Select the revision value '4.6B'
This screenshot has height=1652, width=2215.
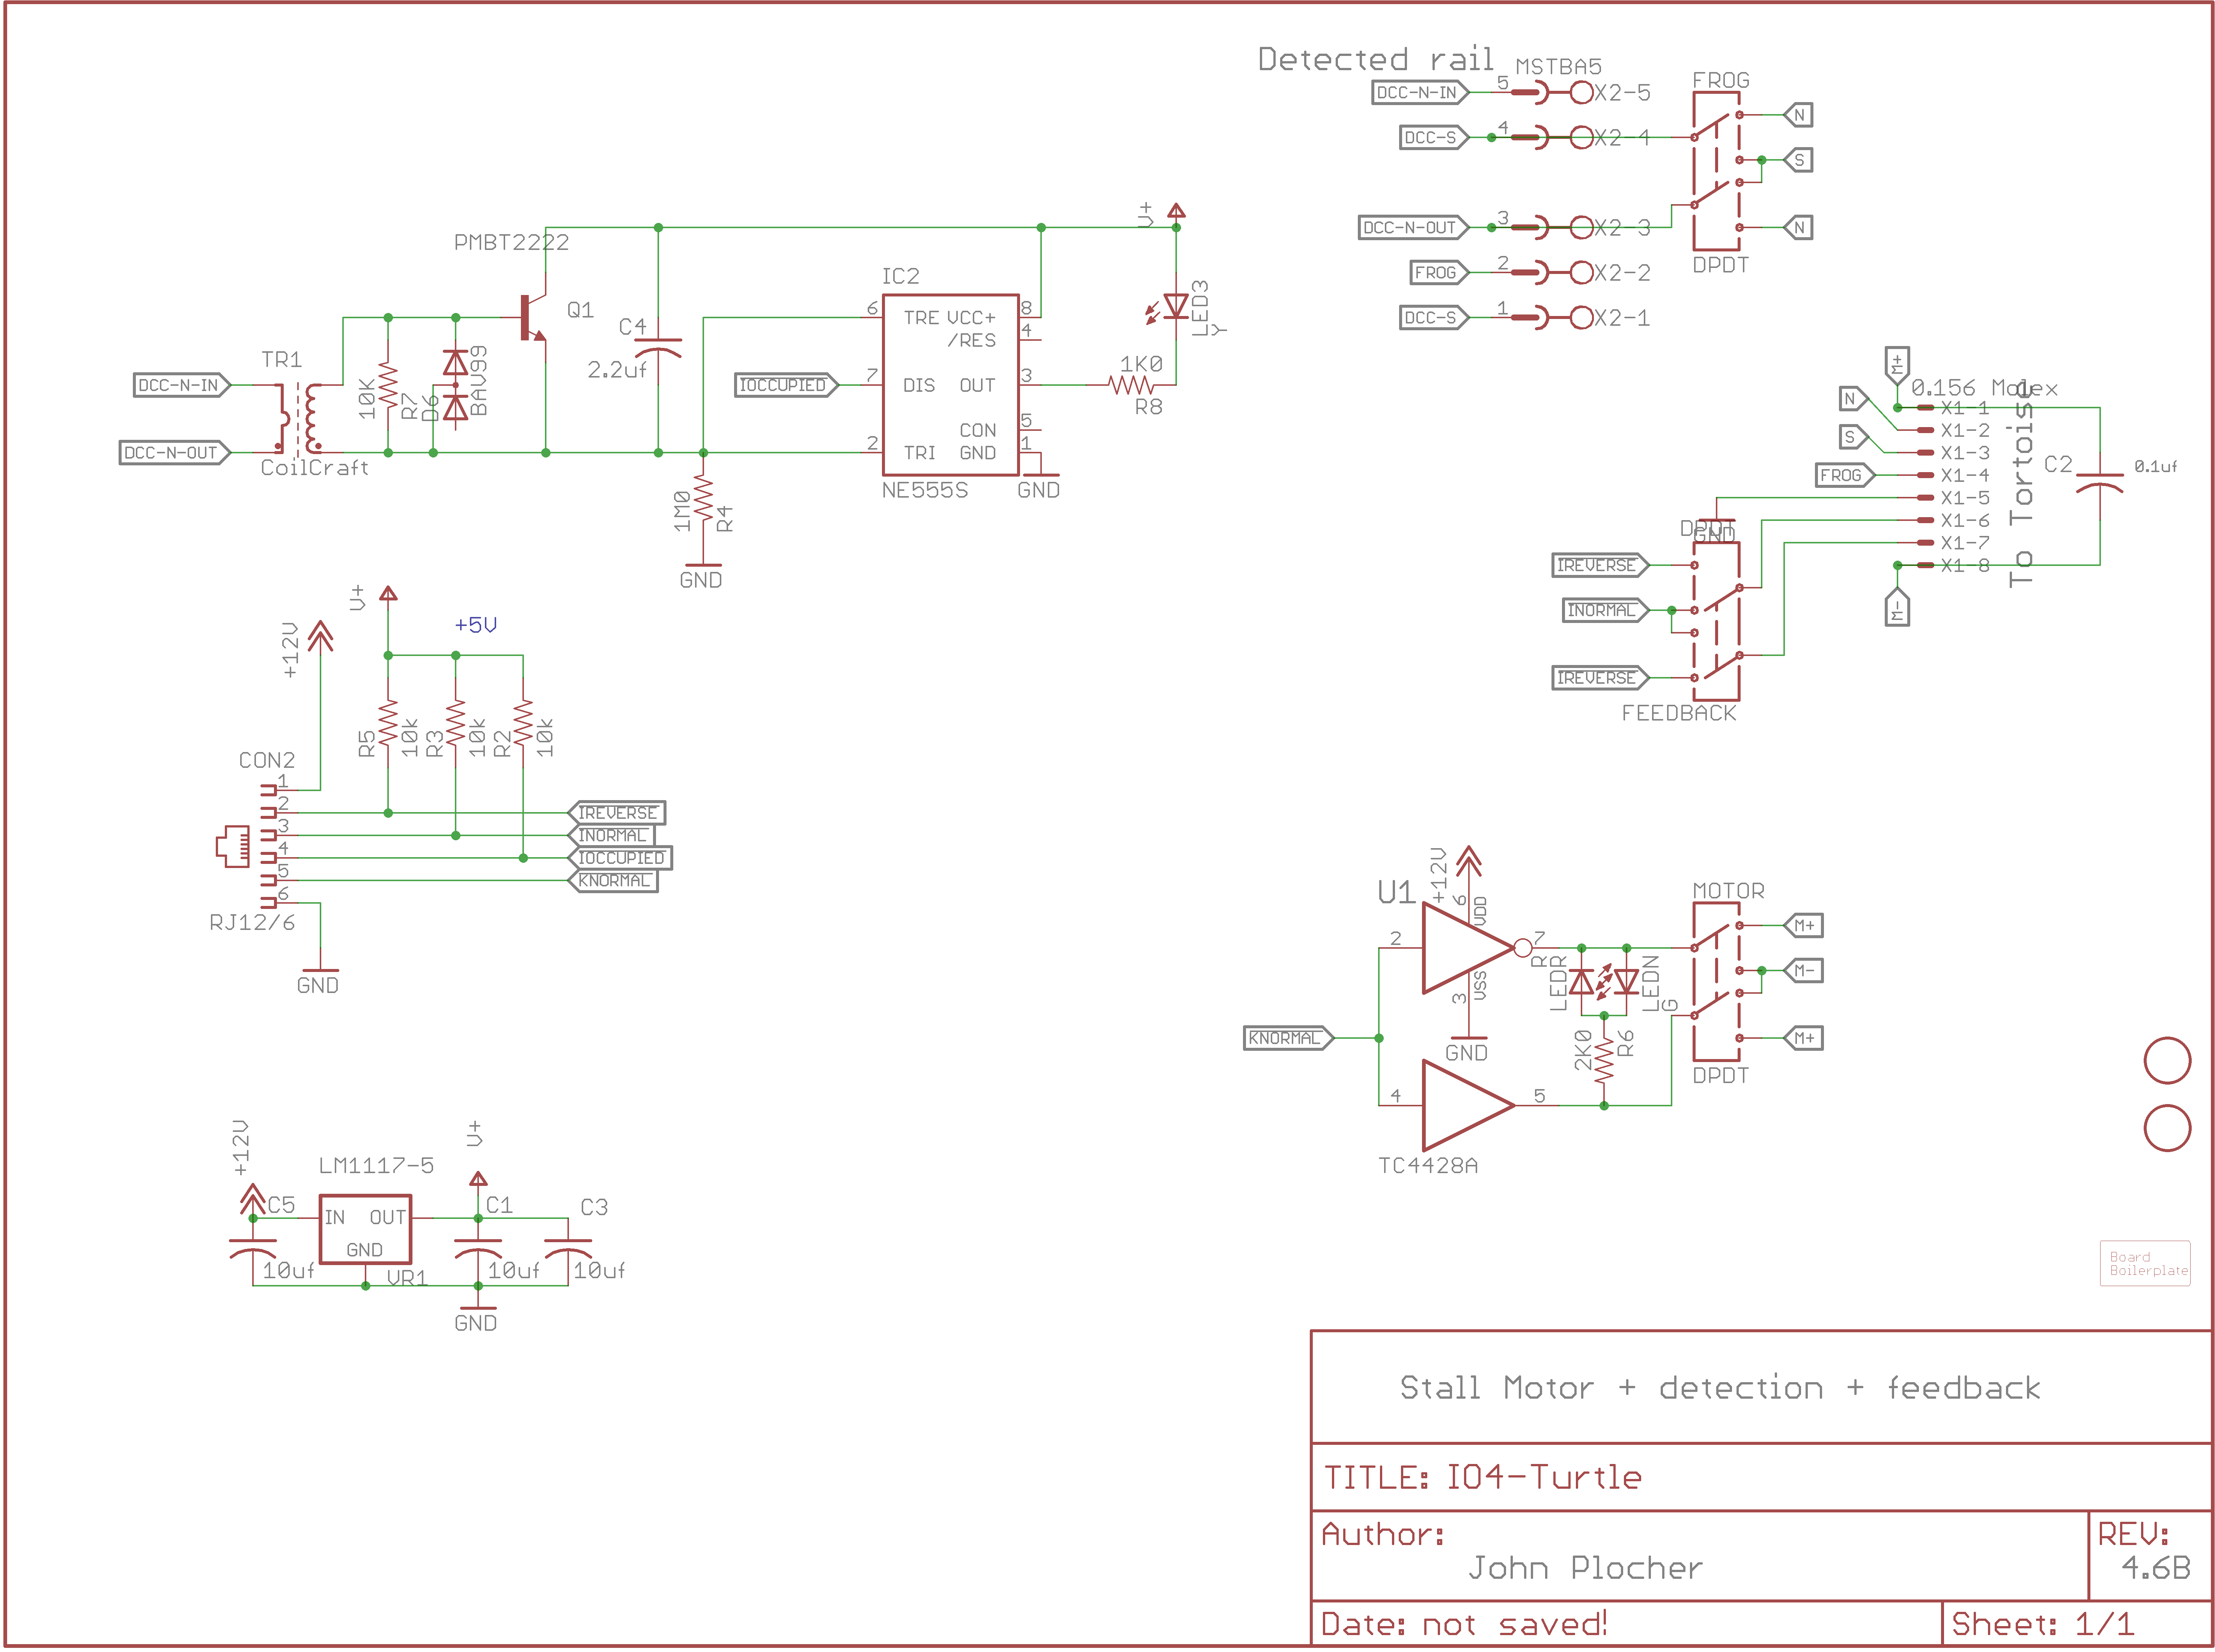(x=2156, y=1568)
